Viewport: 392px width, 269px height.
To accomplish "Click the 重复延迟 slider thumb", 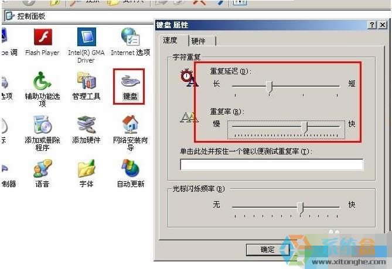I will (270, 87).
